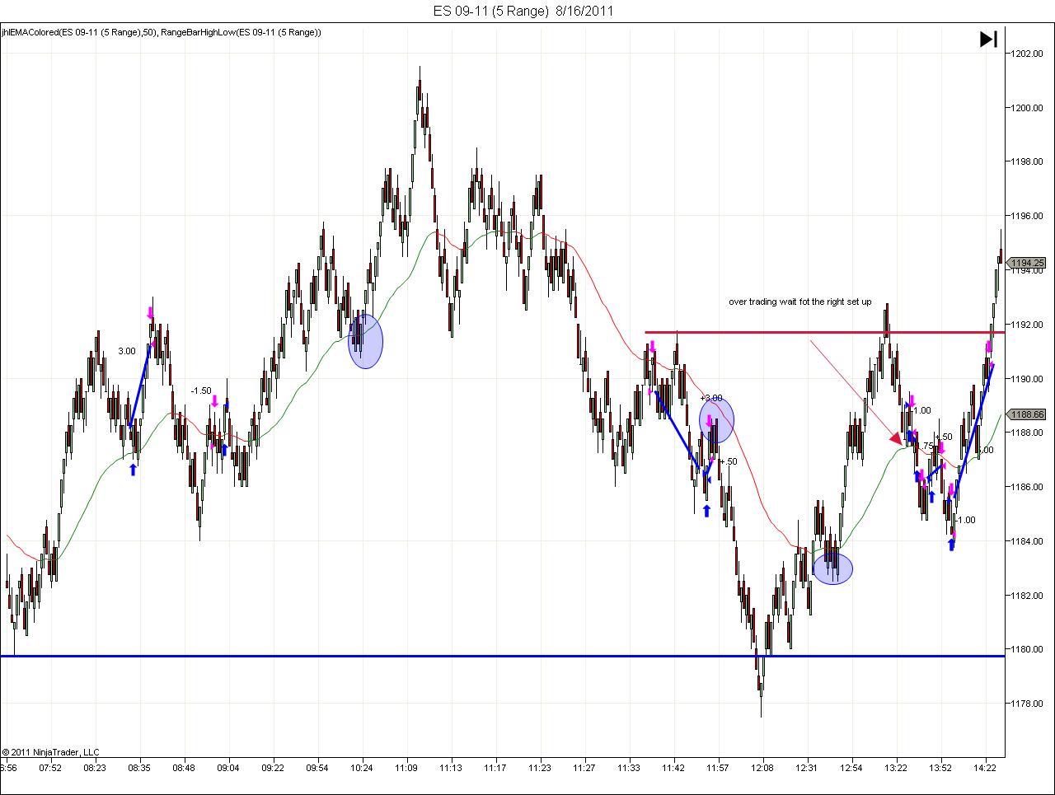Click the 11:17 time axis label
Screen dimensions: 1055x795
tap(495, 768)
